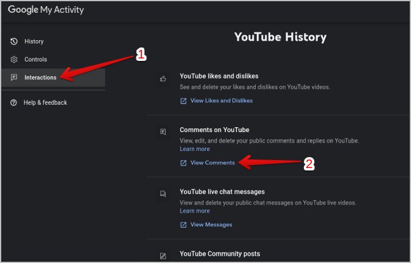
Task: Click the Google My Activity logo
Action: [x=46, y=10]
